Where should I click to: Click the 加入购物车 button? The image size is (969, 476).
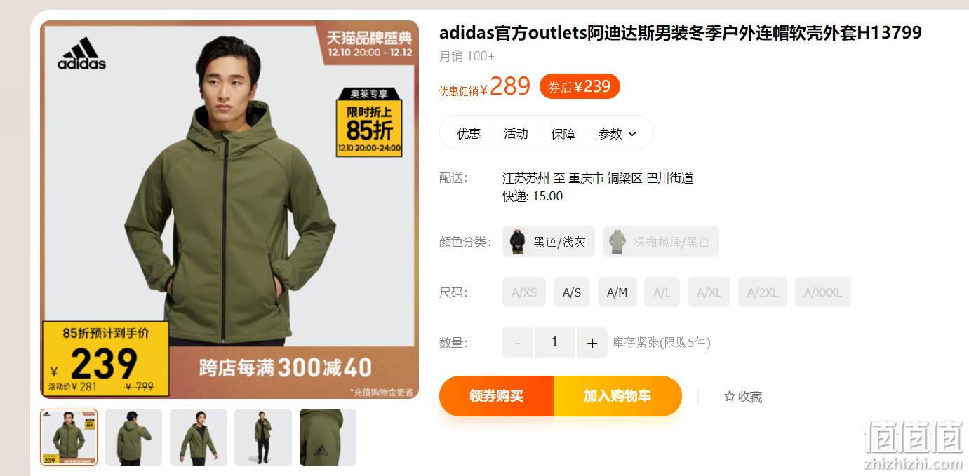pos(617,396)
